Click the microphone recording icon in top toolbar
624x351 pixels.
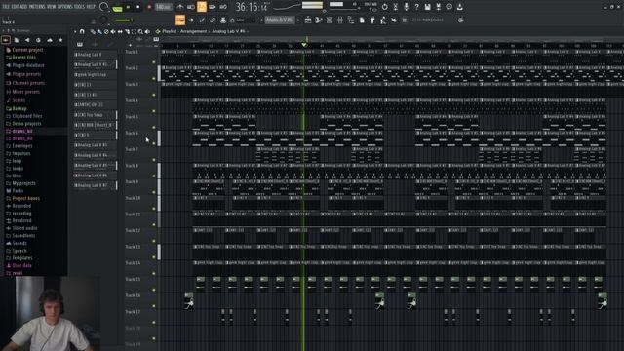(406, 7)
